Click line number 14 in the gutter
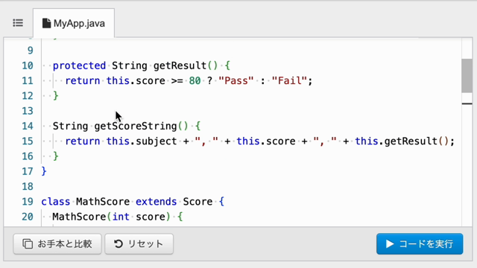Screen dimensions: 477x268 tap(28, 126)
